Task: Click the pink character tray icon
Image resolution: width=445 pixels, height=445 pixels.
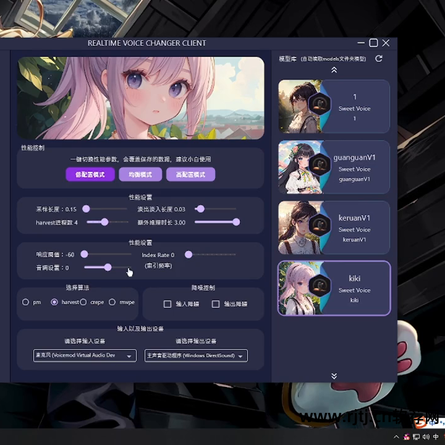Action: coord(407,437)
